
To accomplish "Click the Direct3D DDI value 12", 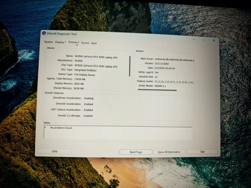I will [156, 77].
